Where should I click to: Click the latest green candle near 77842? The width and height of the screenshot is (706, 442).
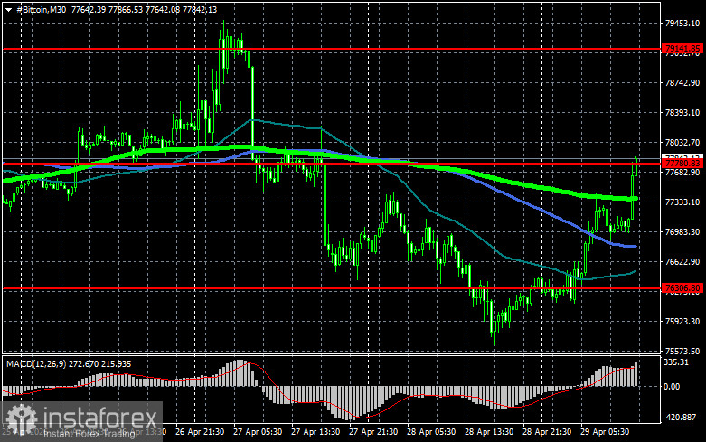click(635, 167)
